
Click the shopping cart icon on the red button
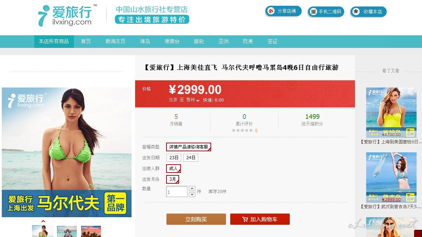(245, 219)
